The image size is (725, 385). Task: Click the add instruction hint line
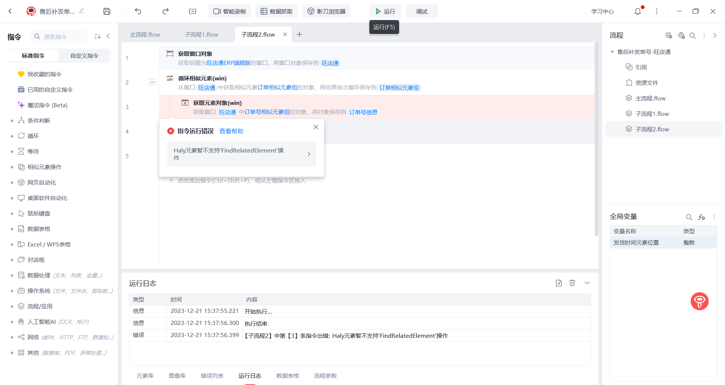(x=237, y=180)
